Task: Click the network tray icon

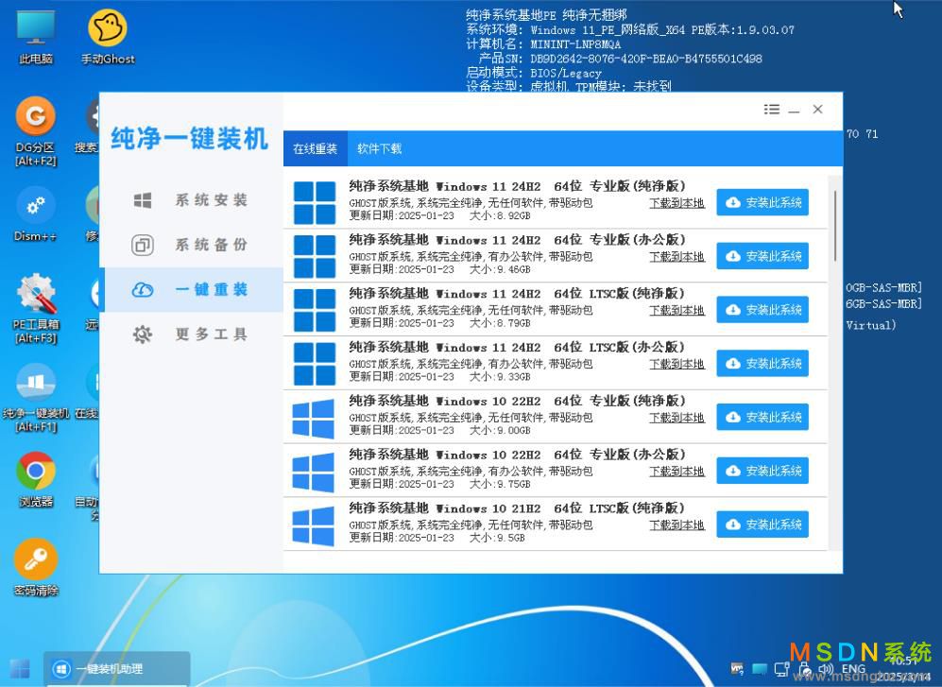Action: [781, 669]
